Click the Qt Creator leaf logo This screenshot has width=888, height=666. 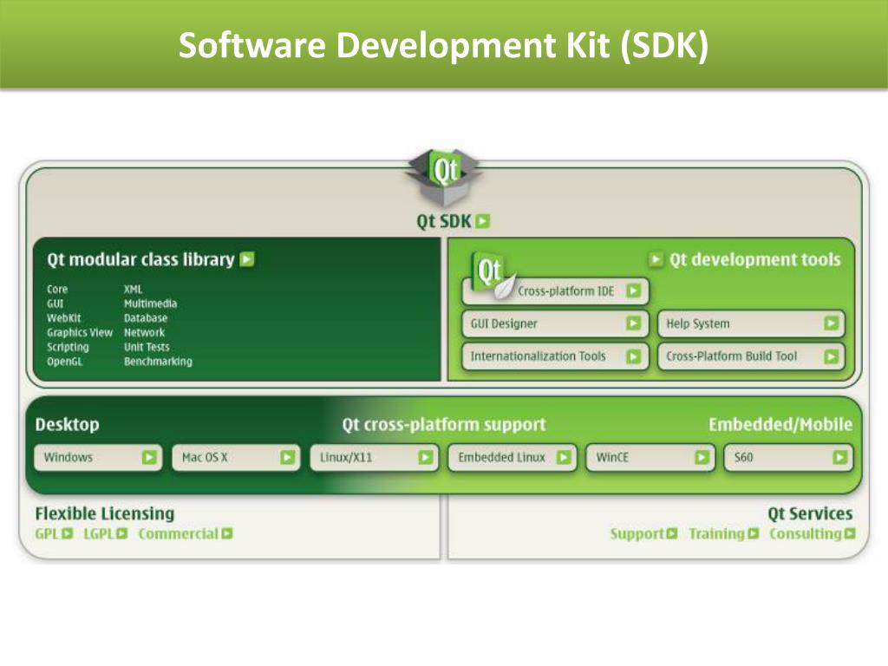[x=493, y=276]
